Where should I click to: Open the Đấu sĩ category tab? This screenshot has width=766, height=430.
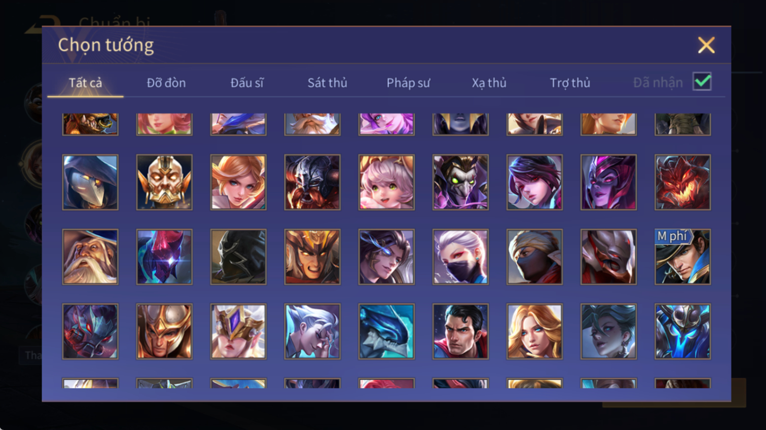[247, 83]
